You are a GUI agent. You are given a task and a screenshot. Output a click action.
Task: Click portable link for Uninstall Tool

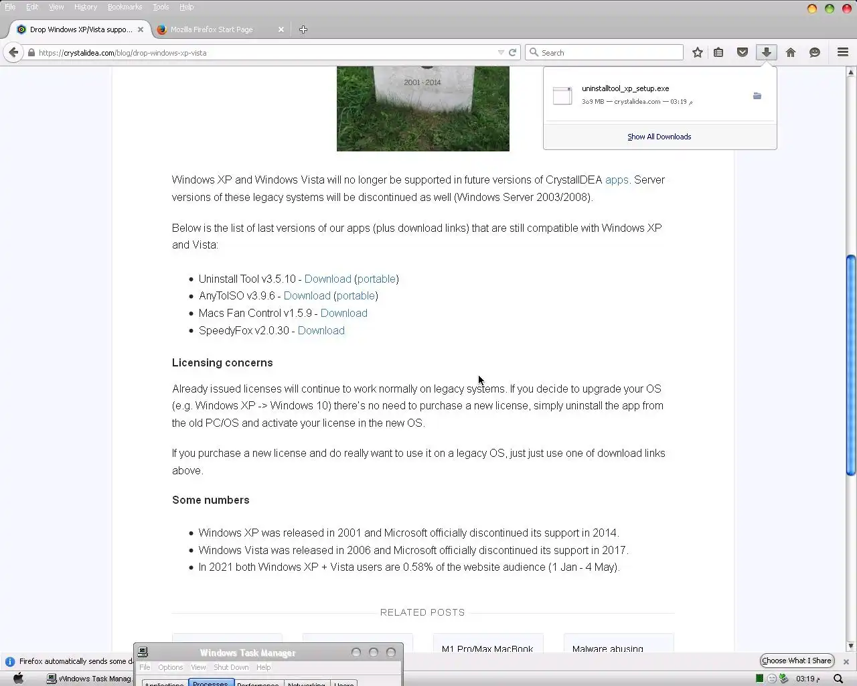376,279
